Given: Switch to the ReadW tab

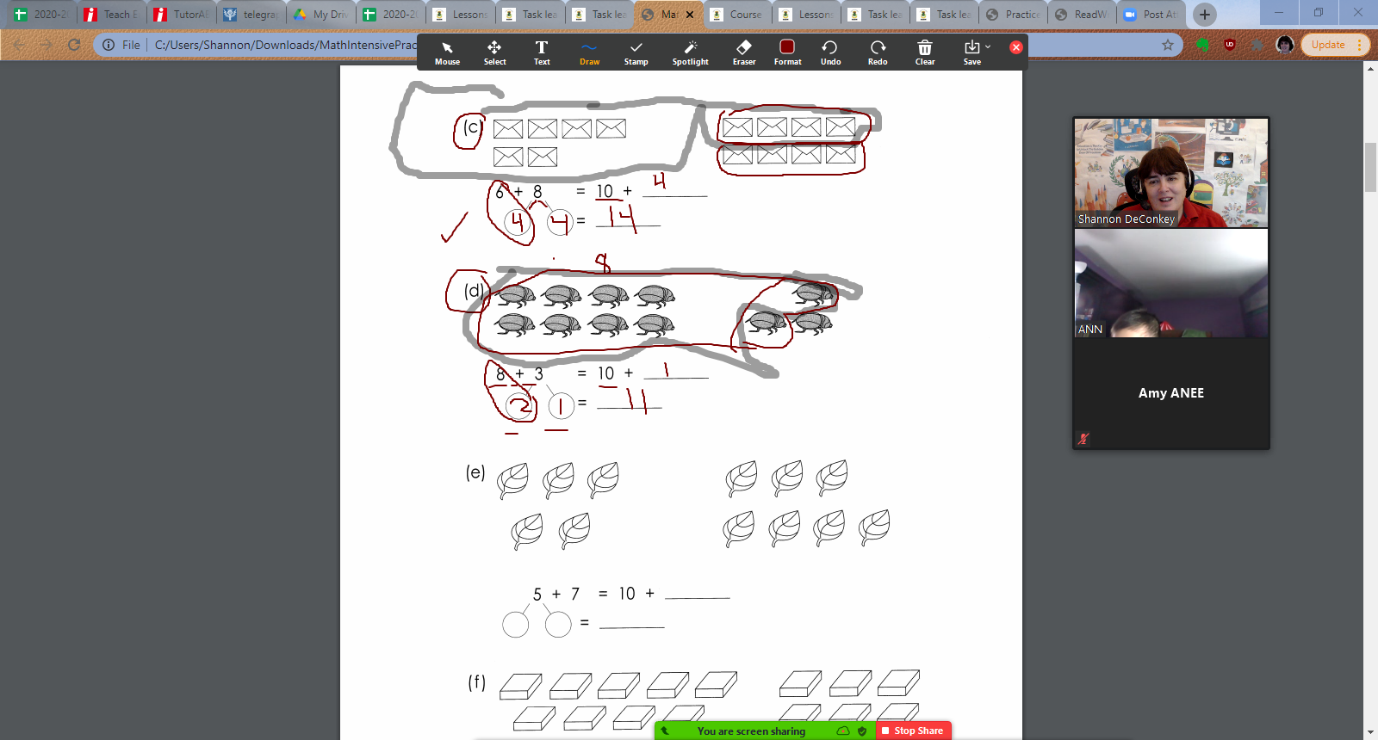Looking at the screenshot, I should (1083, 15).
